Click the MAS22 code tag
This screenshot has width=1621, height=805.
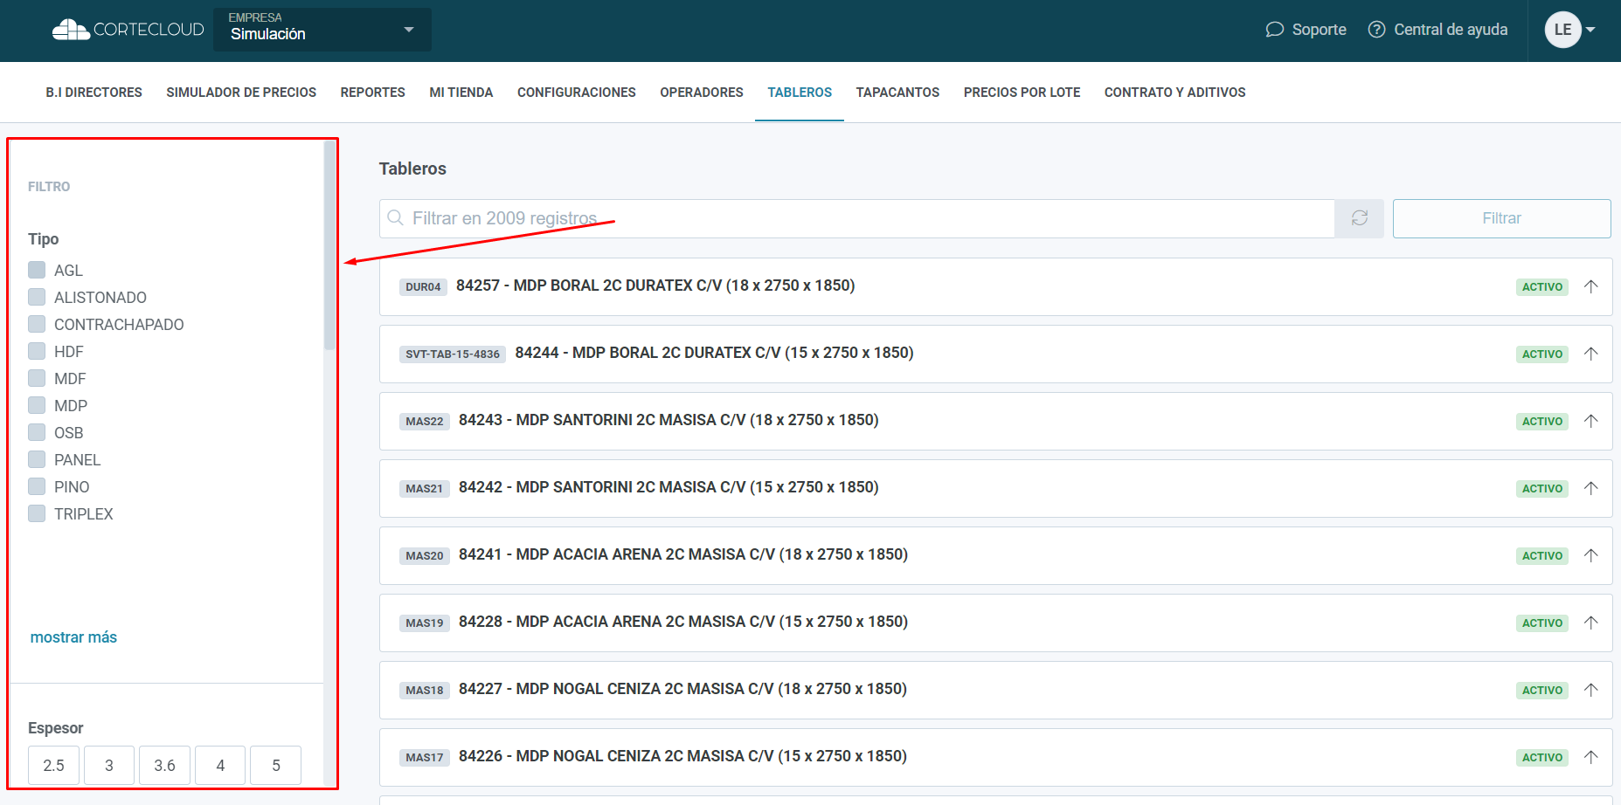click(x=425, y=421)
